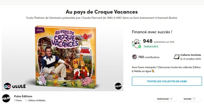Select the Paris location text
The image size is (204, 108).
tap(19, 101)
